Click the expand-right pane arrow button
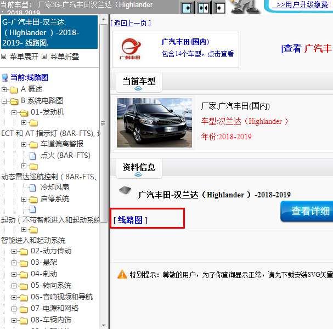 pyautogui.click(x=187, y=8)
